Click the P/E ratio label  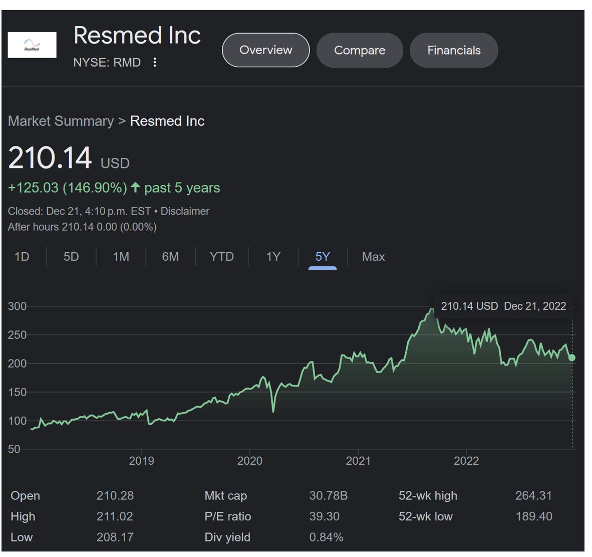point(228,516)
